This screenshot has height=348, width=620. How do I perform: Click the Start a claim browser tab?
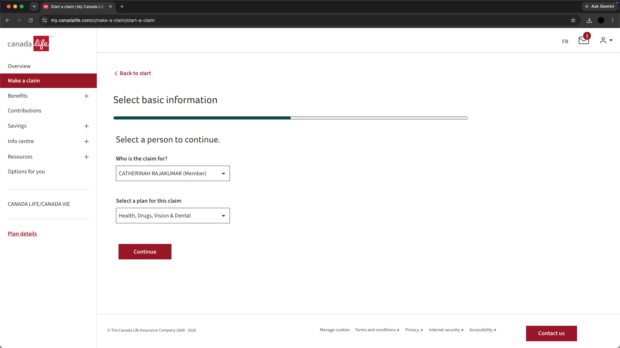[x=77, y=6]
